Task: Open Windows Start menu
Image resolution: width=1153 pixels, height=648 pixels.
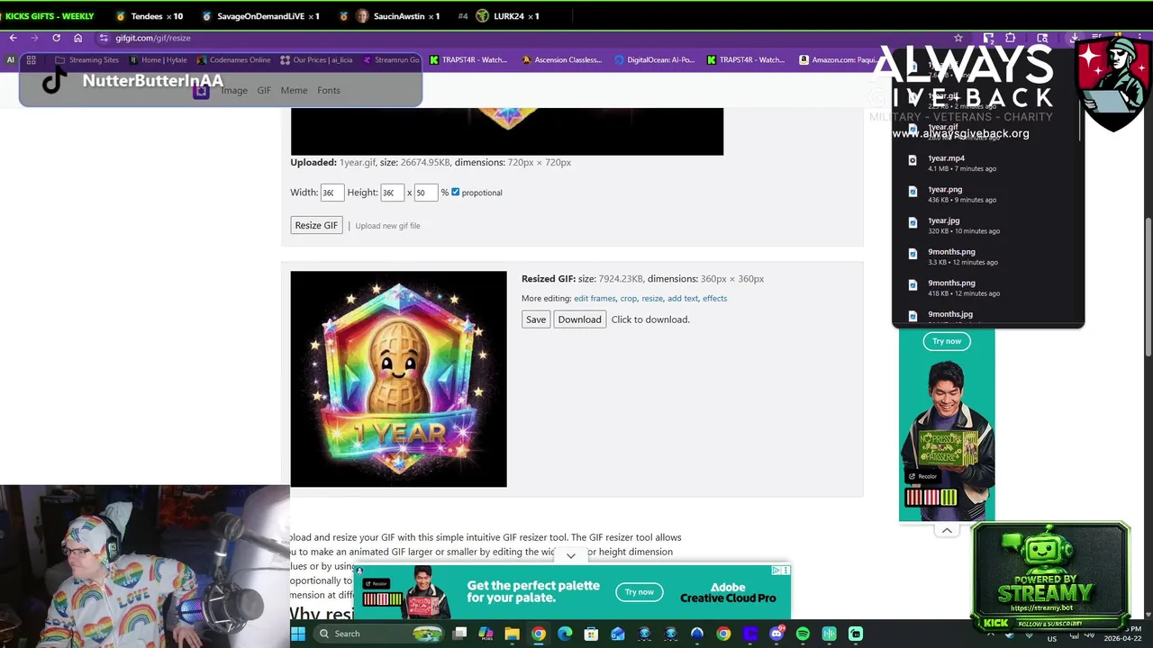Action: point(297,634)
